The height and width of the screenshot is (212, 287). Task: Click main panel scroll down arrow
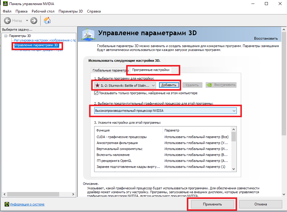[284, 194]
